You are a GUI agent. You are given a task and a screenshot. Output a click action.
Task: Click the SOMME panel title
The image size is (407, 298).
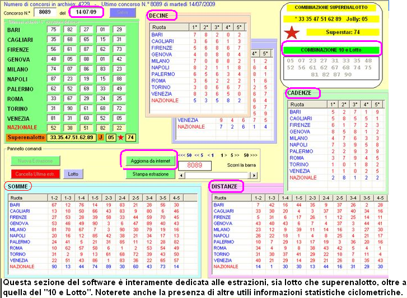coord(17,186)
